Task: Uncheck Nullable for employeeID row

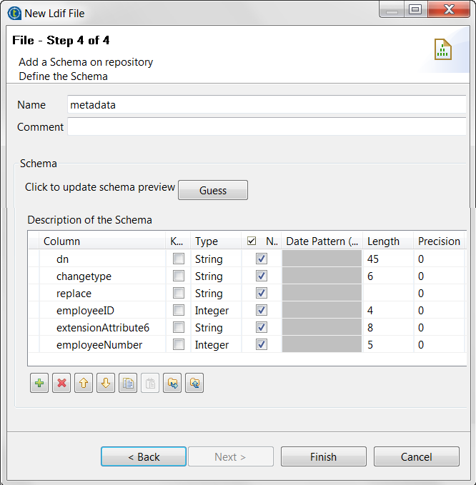Action: [x=262, y=310]
